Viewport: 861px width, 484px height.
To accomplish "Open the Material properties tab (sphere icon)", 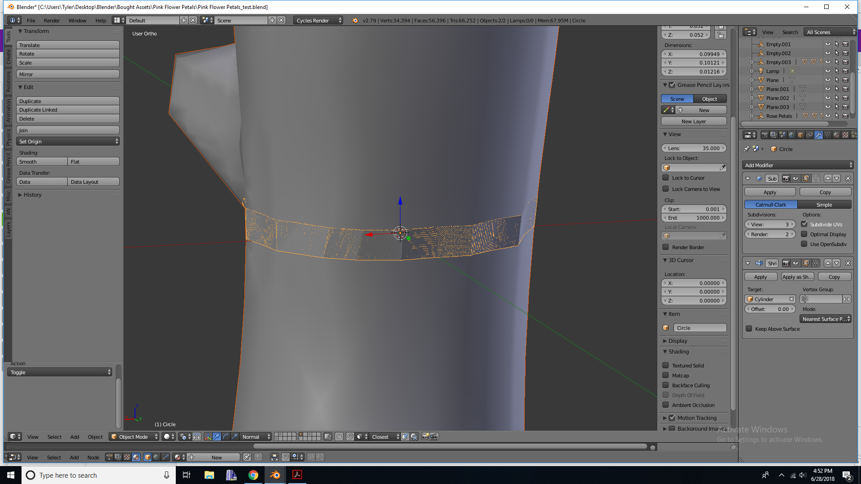I will 836,135.
